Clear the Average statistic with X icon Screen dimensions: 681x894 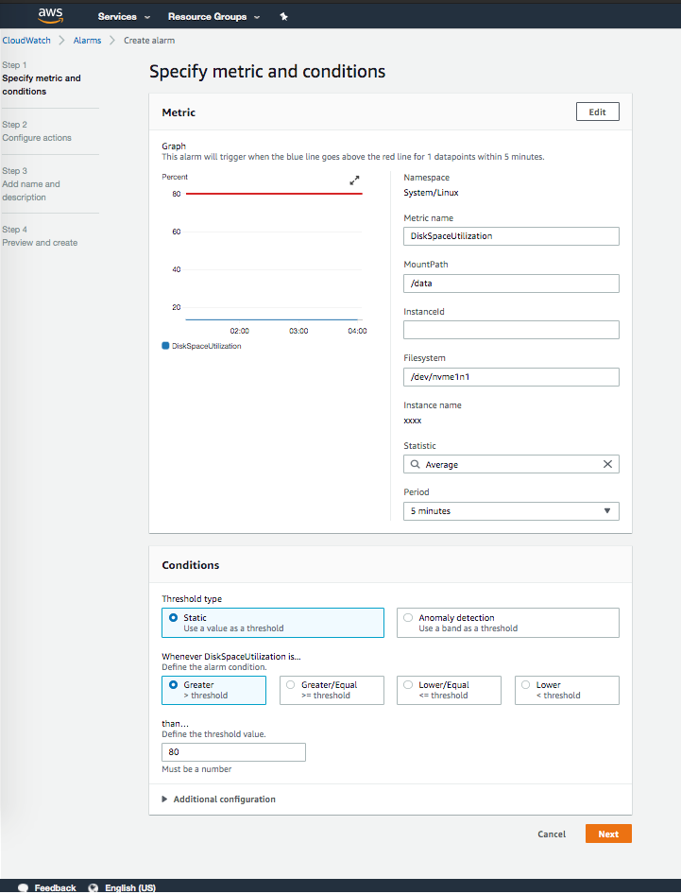click(607, 464)
